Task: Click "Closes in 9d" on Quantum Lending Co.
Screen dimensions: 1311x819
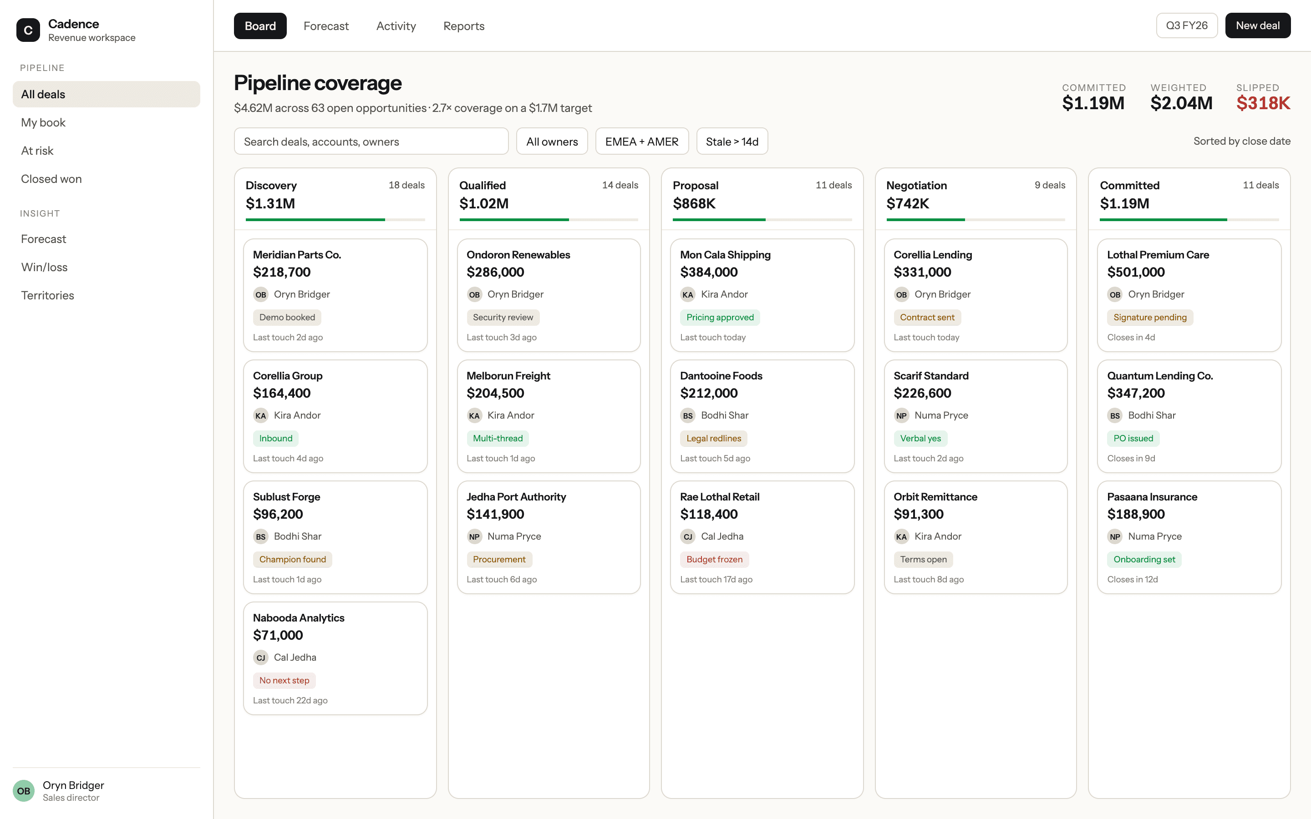Action: point(1131,458)
